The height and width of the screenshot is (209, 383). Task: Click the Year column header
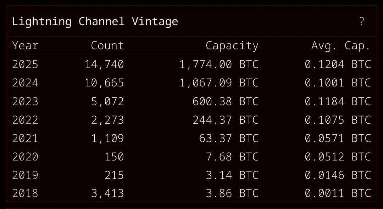(25, 46)
